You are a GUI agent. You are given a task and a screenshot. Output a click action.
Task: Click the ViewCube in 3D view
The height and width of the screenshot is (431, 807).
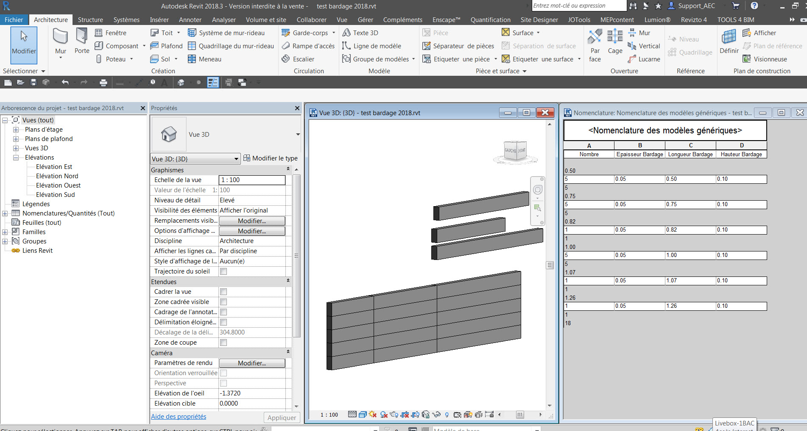(x=515, y=151)
